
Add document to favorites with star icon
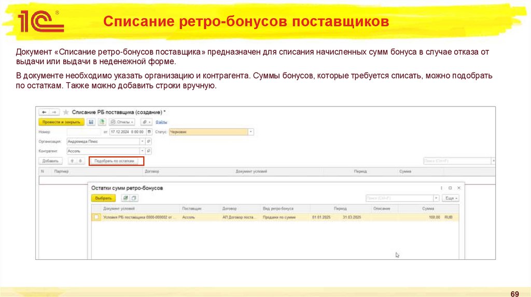click(66, 112)
